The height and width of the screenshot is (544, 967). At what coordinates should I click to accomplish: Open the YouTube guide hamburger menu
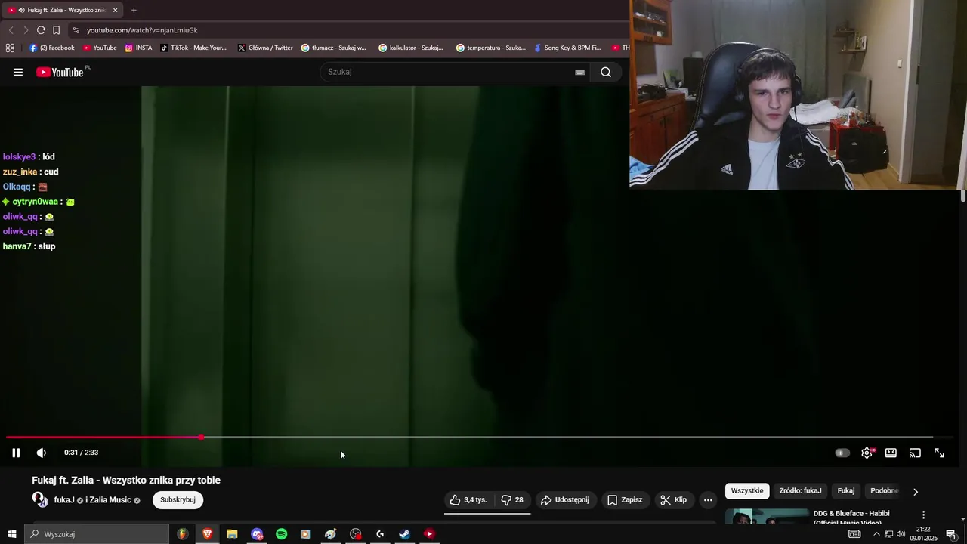18,73
